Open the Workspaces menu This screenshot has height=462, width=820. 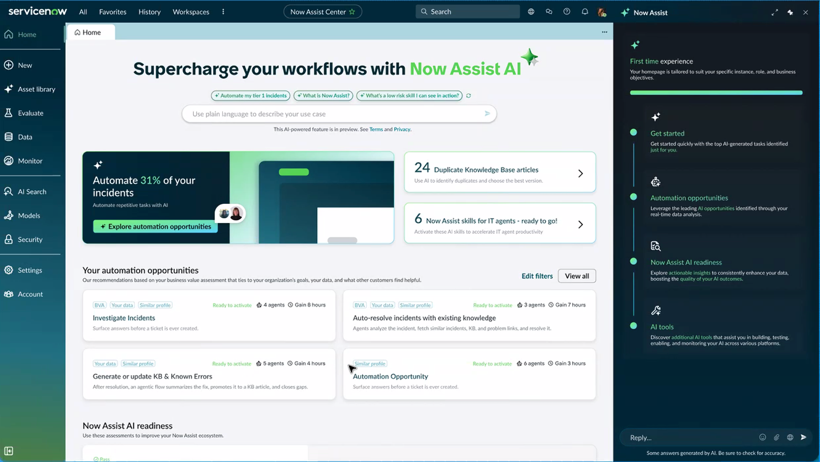[x=191, y=12]
